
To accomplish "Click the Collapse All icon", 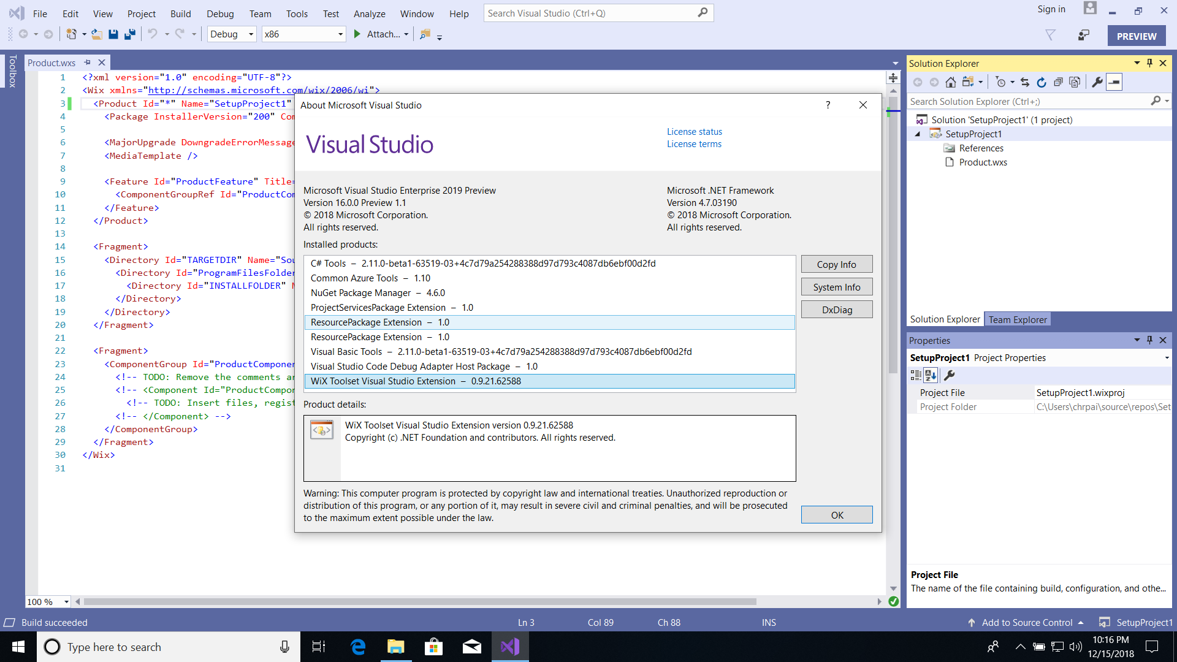I will click(x=1058, y=82).
